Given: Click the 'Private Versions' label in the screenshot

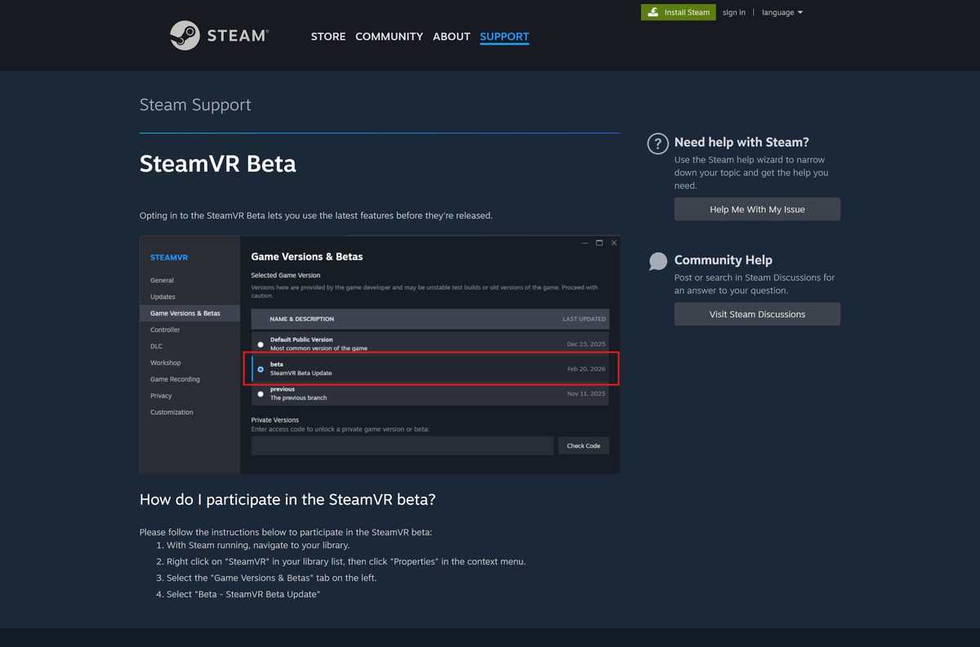Looking at the screenshot, I should (274, 420).
